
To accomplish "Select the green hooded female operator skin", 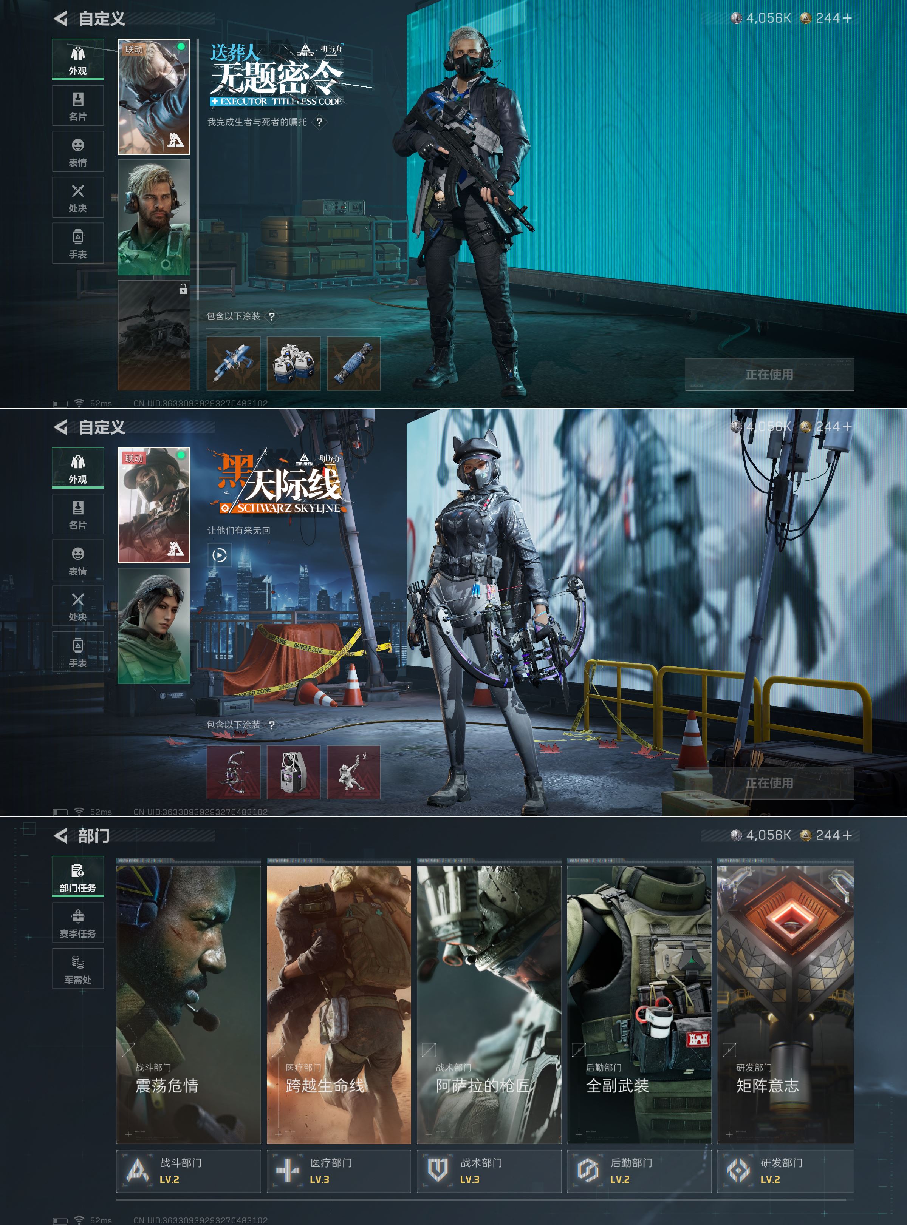I will 154,625.
